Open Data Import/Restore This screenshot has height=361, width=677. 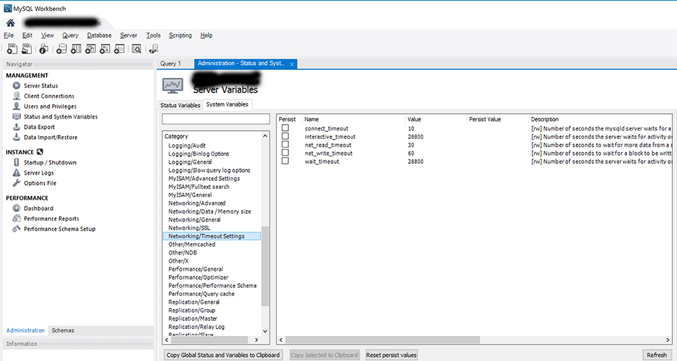tap(51, 137)
